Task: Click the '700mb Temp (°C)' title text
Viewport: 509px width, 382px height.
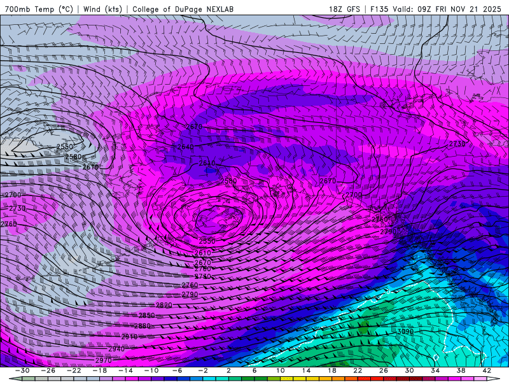Action: [x=39, y=9]
